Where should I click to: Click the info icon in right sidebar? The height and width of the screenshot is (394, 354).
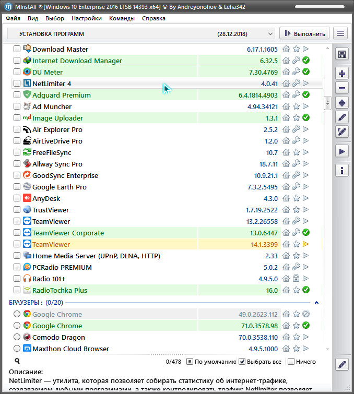342,170
